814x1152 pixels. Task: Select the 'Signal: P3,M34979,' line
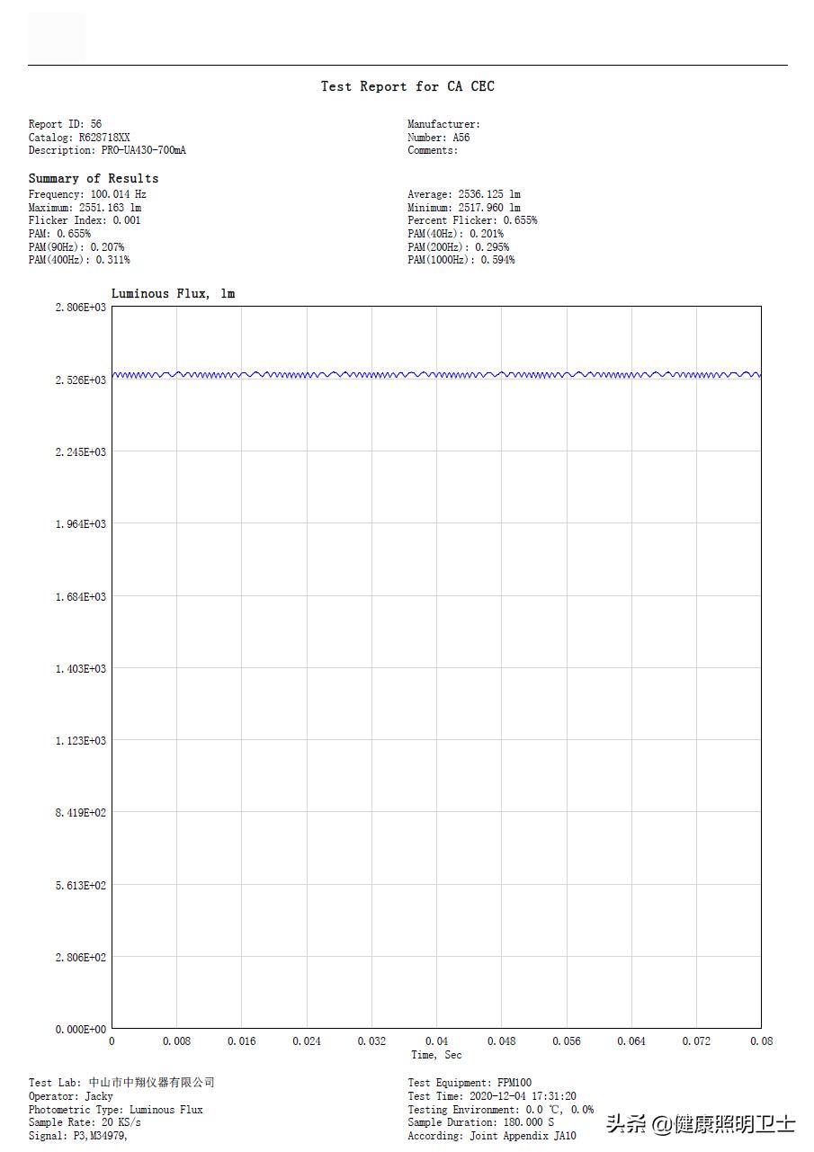[78, 1136]
